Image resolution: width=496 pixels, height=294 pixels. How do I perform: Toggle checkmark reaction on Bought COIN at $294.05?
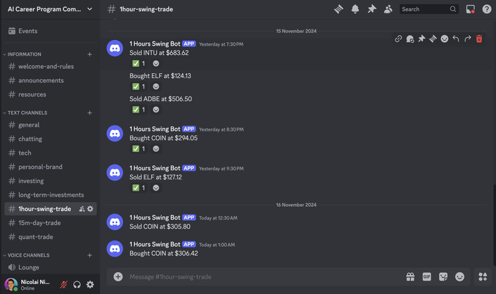click(x=139, y=148)
